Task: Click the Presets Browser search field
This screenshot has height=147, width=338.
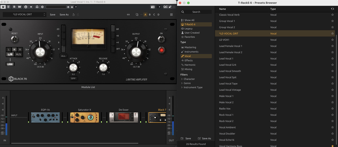Action: coord(196,12)
